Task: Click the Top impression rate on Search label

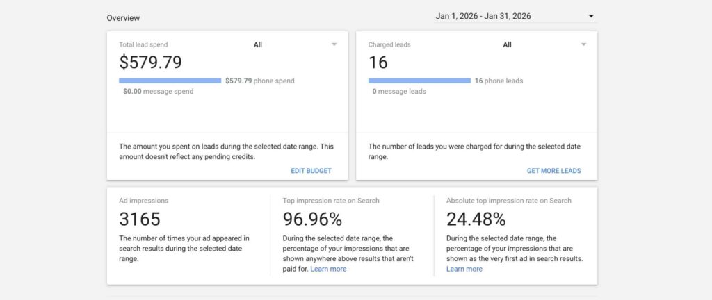Action: point(330,200)
